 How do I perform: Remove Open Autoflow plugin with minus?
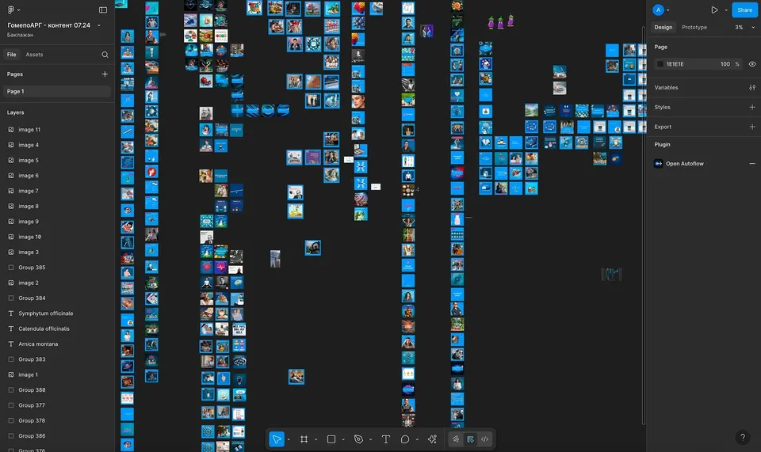coord(751,164)
